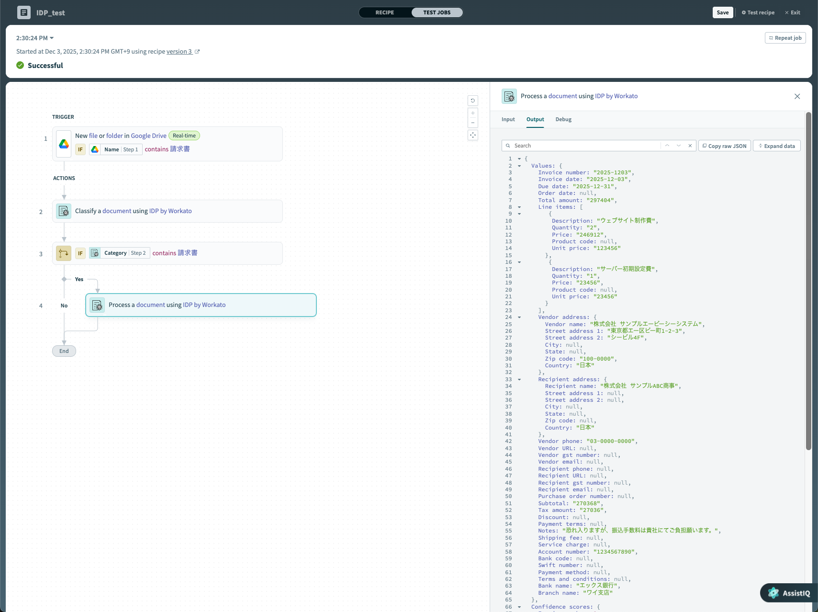This screenshot has height=612, width=818.
Task: Click the Subtotal value "270368"
Action: [x=586, y=504]
